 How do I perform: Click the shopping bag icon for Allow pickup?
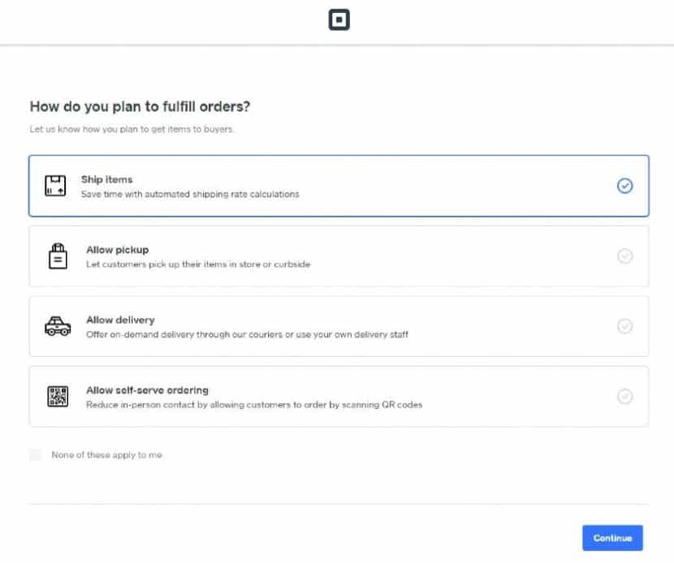coord(57,256)
